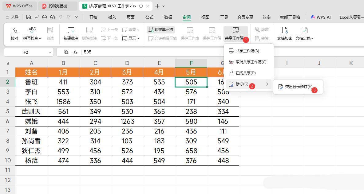Screen dimensions: 364x194
Task: Click the 共享工作簿 ribbon button
Action: tap(235, 33)
